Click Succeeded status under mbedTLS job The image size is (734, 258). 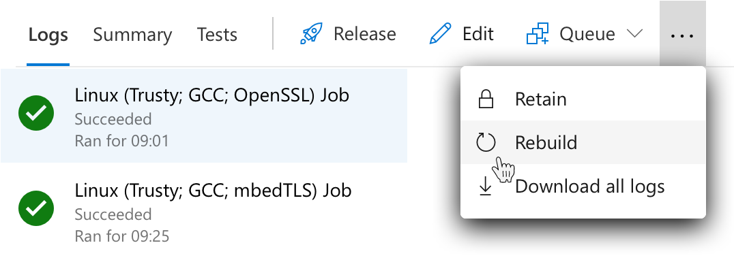[113, 214]
